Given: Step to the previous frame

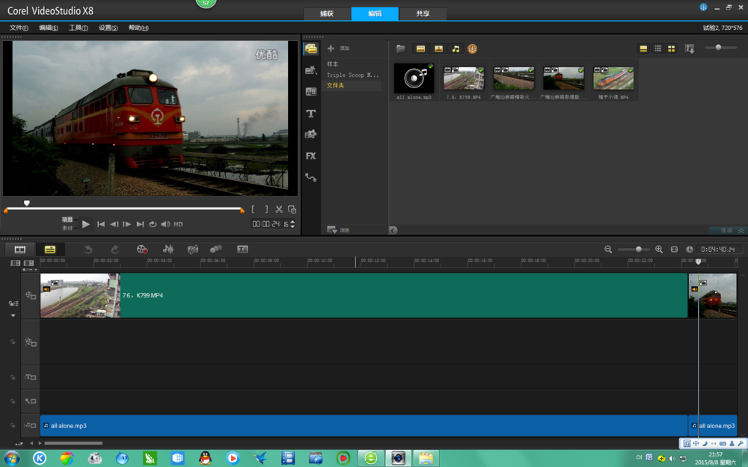Looking at the screenshot, I should coord(114,224).
